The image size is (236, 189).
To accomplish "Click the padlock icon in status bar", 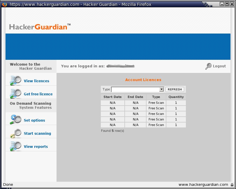I will point(232,185).
